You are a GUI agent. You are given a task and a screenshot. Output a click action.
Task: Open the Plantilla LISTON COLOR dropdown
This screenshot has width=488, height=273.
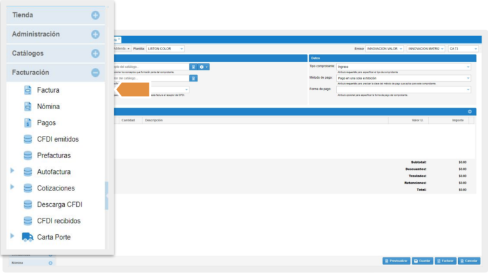(165, 48)
